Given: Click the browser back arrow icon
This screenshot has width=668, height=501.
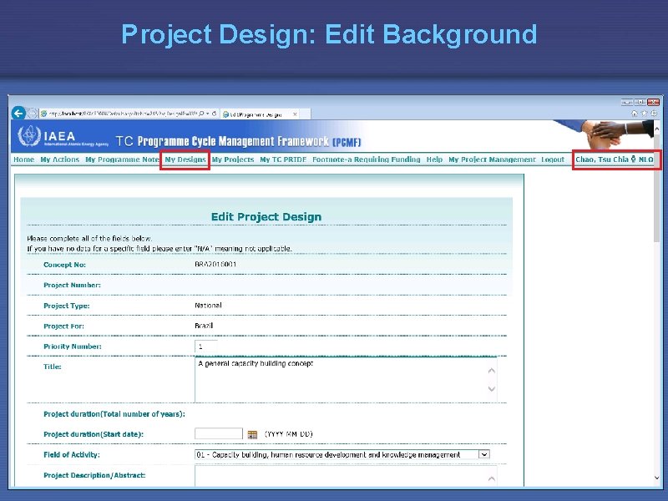Looking at the screenshot, I should click(x=18, y=113).
